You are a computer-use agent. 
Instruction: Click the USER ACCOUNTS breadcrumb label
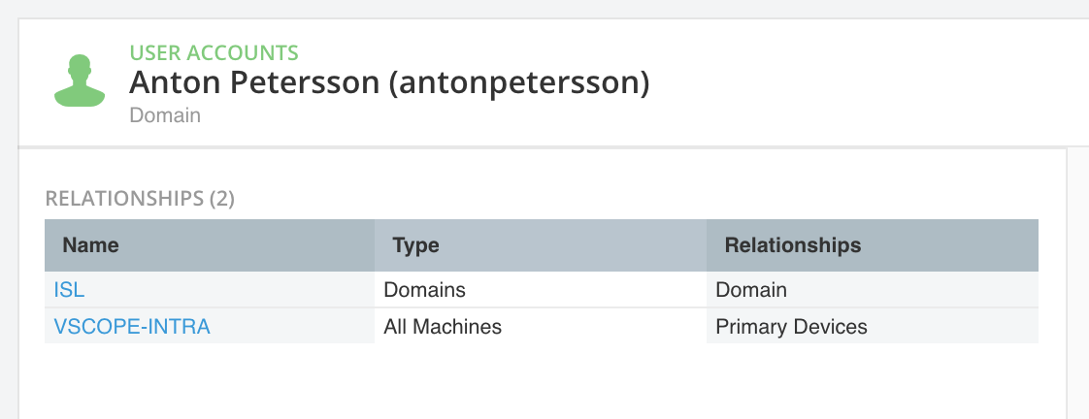214,52
